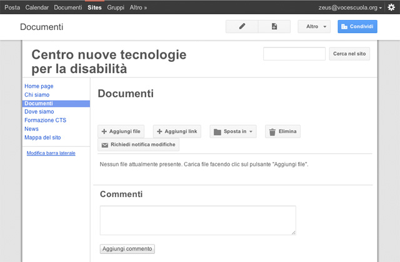Image resolution: width=400 pixels, height=262 pixels.
Task: Open the Altro » menu in top bar
Action: [138, 8]
